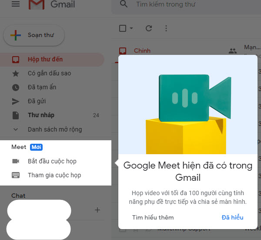This screenshot has width=261, height=240.
Task: Click the keyboard icon beside Tham gia cuộc họp
Action: pos(16,175)
